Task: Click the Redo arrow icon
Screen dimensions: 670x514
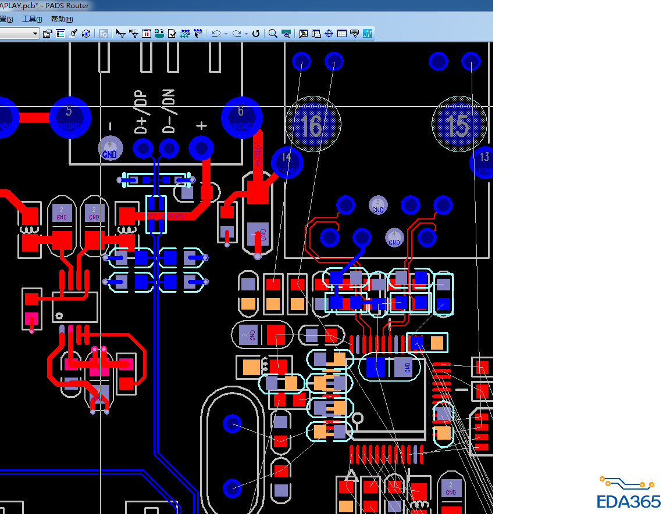Action: [236, 33]
